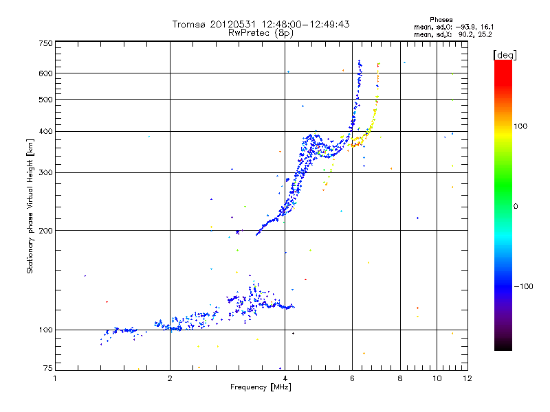Click the '200' height axis label
Image resolution: width=550 pixels, height=412 pixels.
(x=45, y=231)
